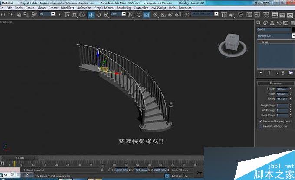Screen dimensions: 295x180
Task: Toggle Select and Manipulate mode
Action: [139, 15]
